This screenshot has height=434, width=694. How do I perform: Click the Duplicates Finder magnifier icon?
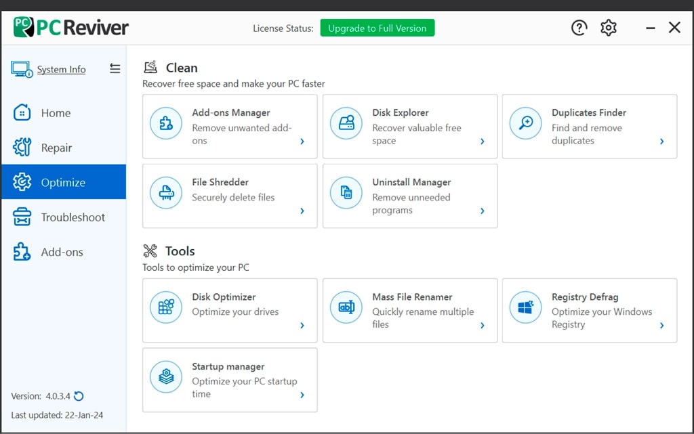tap(526, 123)
